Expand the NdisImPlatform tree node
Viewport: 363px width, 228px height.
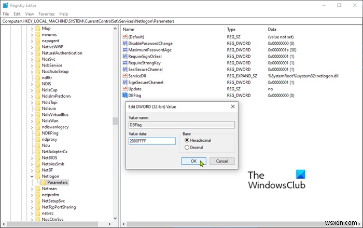pos(32,96)
